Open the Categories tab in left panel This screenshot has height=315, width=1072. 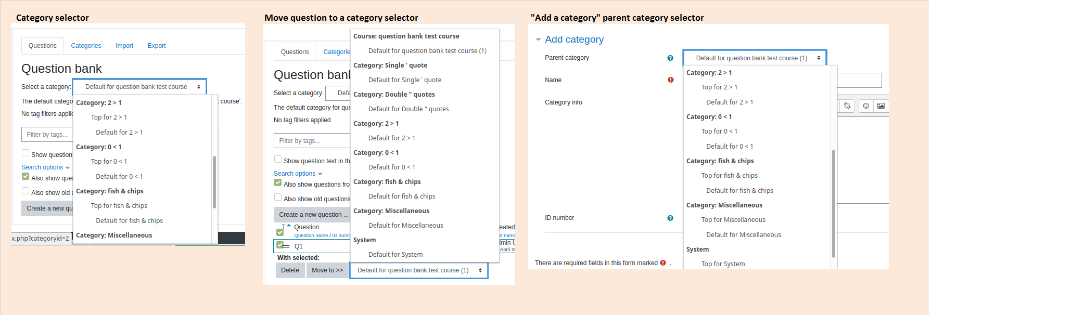coord(86,46)
